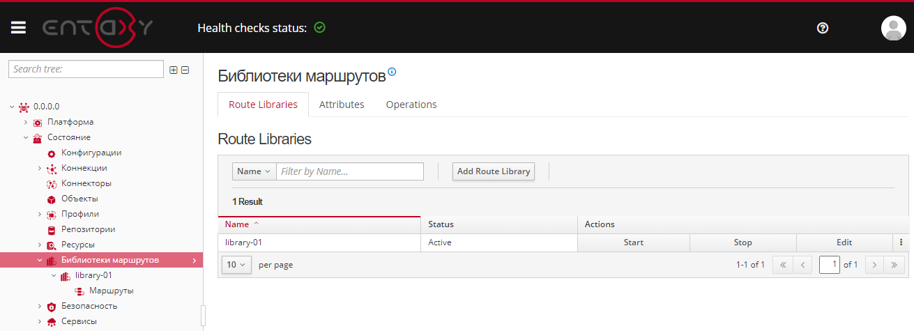Click library-01 cell in the table

point(319,243)
